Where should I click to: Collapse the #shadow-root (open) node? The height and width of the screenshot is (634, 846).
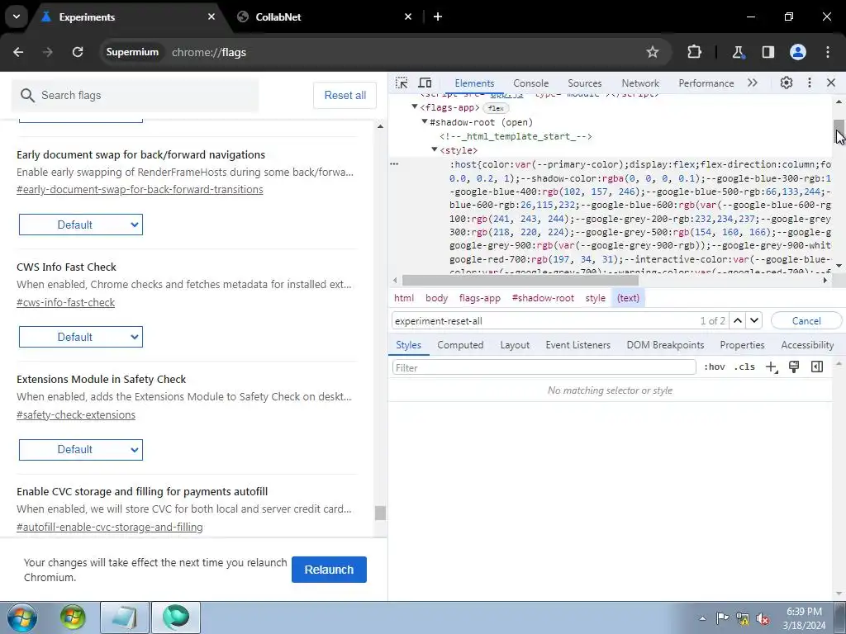click(x=425, y=122)
